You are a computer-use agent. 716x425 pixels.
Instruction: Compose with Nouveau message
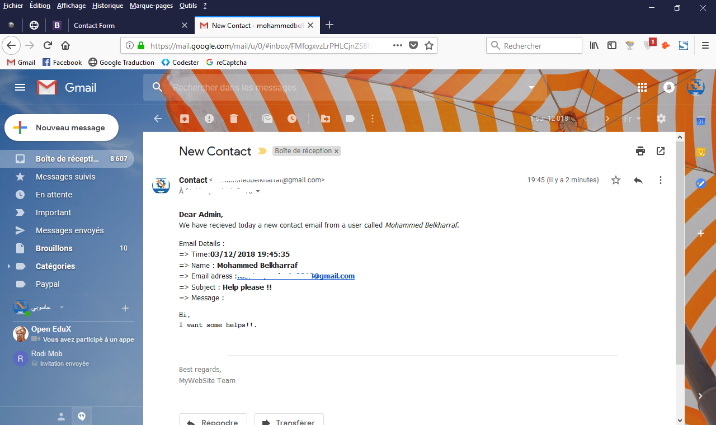point(62,127)
